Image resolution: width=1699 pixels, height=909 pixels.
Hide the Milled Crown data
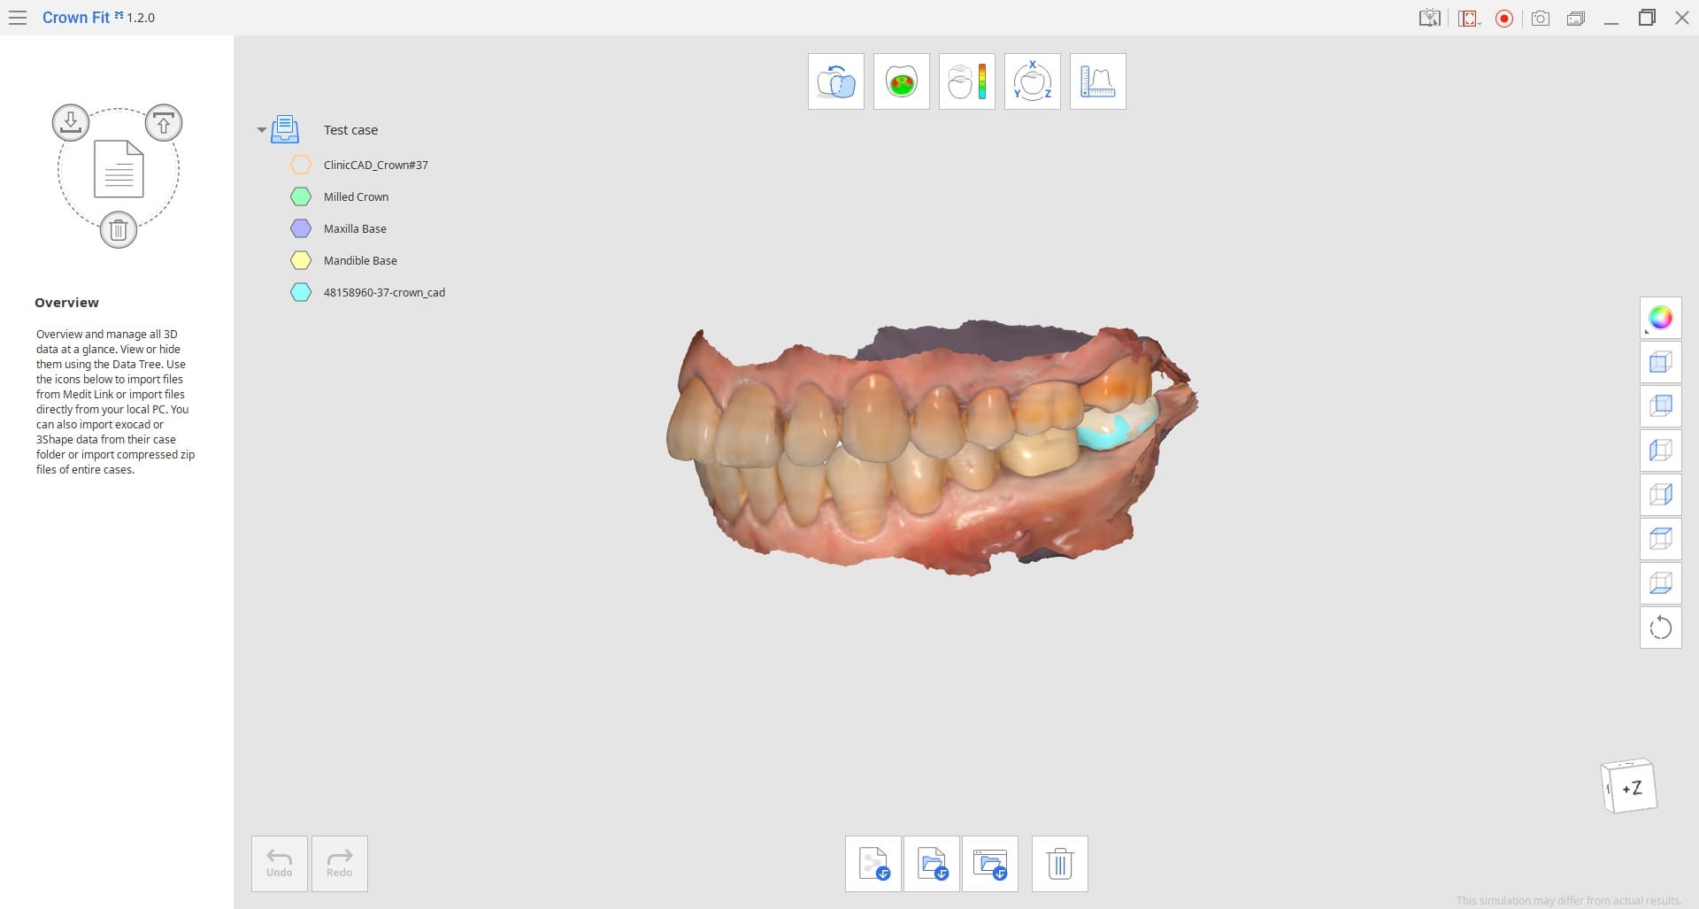coord(301,197)
